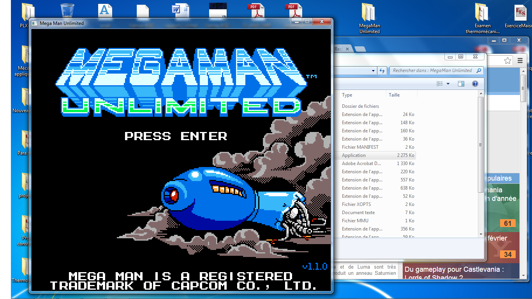Toggle the Explorer preview pane icon
Viewport: 532px width, 299px height.
coord(461,84)
